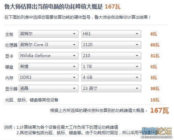
Task: Click the instruction line 在下面的列表中选择
Action: [x=77, y=17]
